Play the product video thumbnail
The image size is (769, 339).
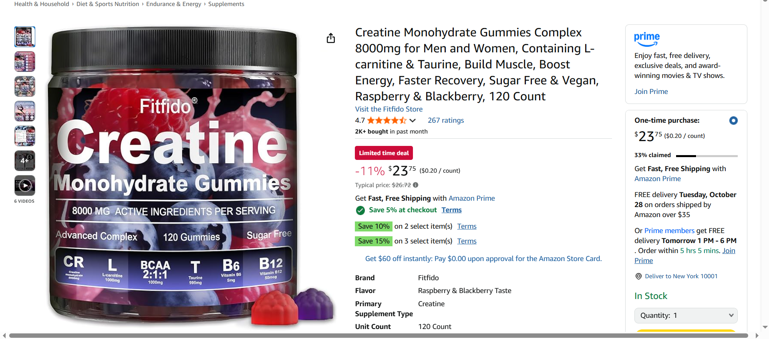(x=25, y=185)
